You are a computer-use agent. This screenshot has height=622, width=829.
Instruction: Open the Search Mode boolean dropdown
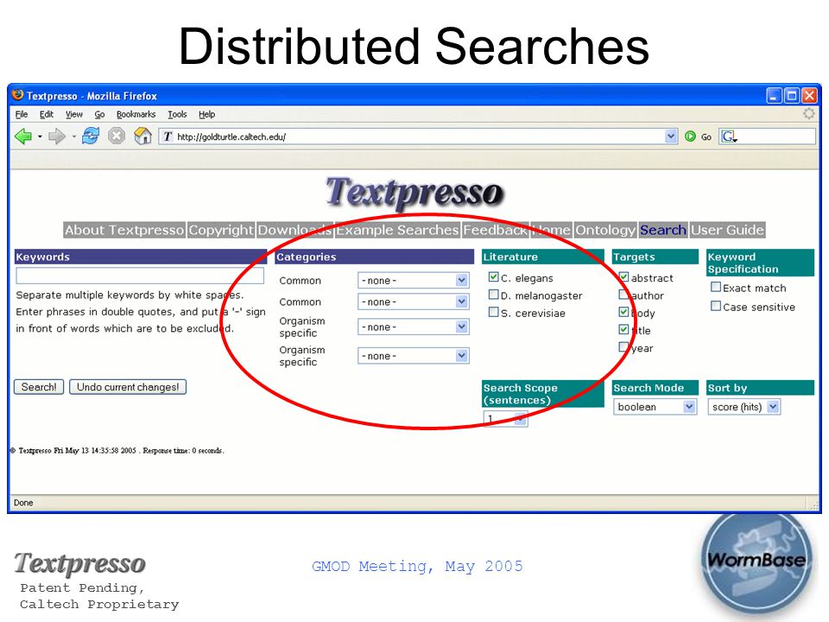655,407
